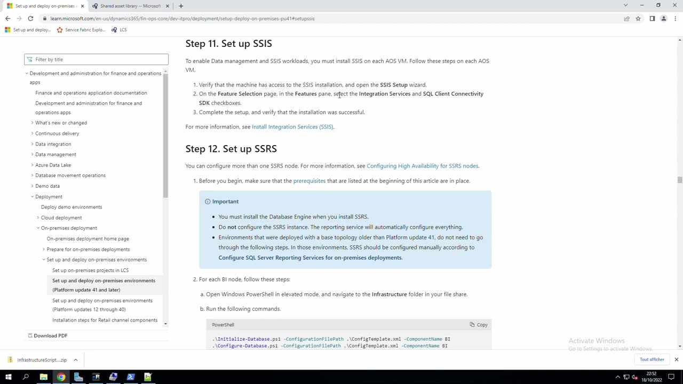The height and width of the screenshot is (384, 683).
Task: Follow 'Install Integration Services (SSIS)' link
Action: point(292,127)
